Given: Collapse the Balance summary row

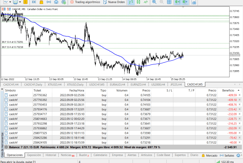Looking at the screenshot, I should pos(6,147).
